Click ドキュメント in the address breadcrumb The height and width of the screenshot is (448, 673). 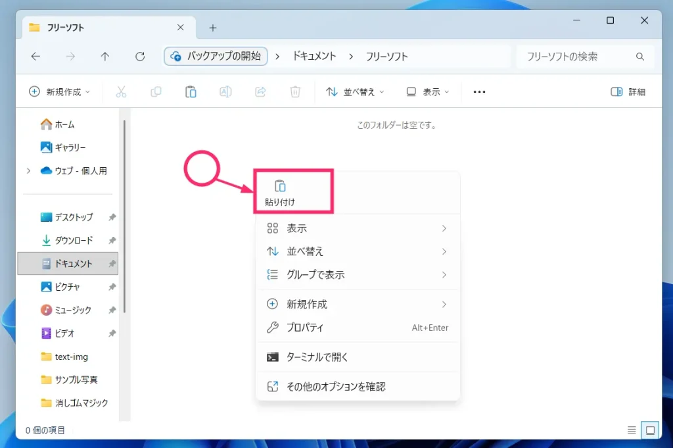(314, 57)
